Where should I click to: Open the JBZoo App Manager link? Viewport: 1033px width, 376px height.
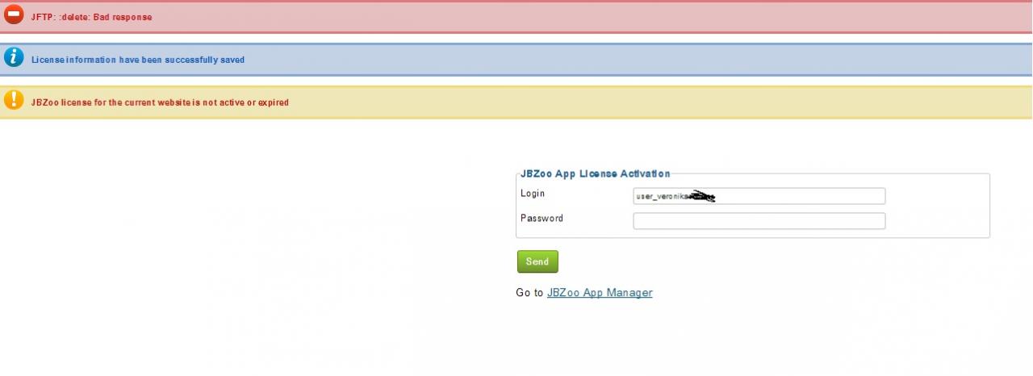point(600,293)
